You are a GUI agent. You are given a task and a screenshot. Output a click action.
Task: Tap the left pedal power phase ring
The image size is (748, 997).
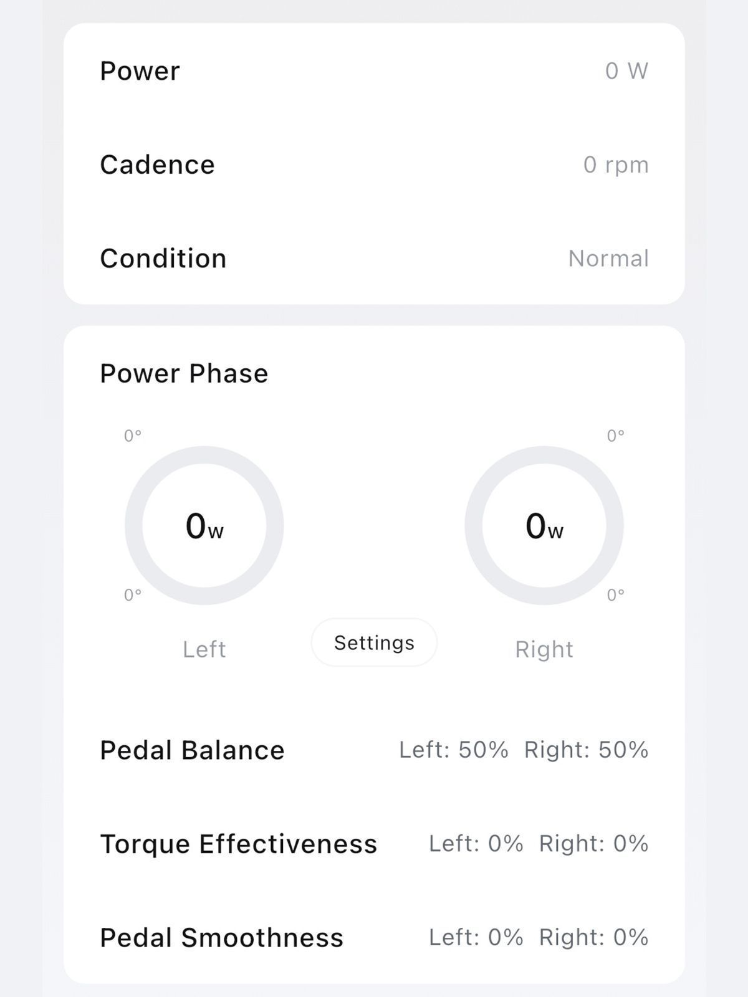coord(204,525)
